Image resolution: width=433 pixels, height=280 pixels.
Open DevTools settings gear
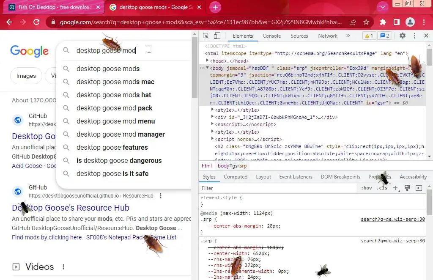pyautogui.click(x=403, y=36)
